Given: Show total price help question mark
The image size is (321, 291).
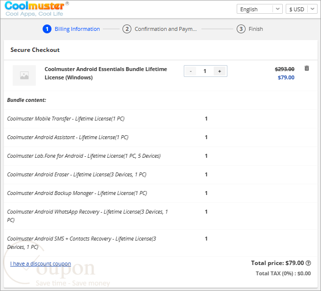Looking at the screenshot, I should (x=308, y=263).
